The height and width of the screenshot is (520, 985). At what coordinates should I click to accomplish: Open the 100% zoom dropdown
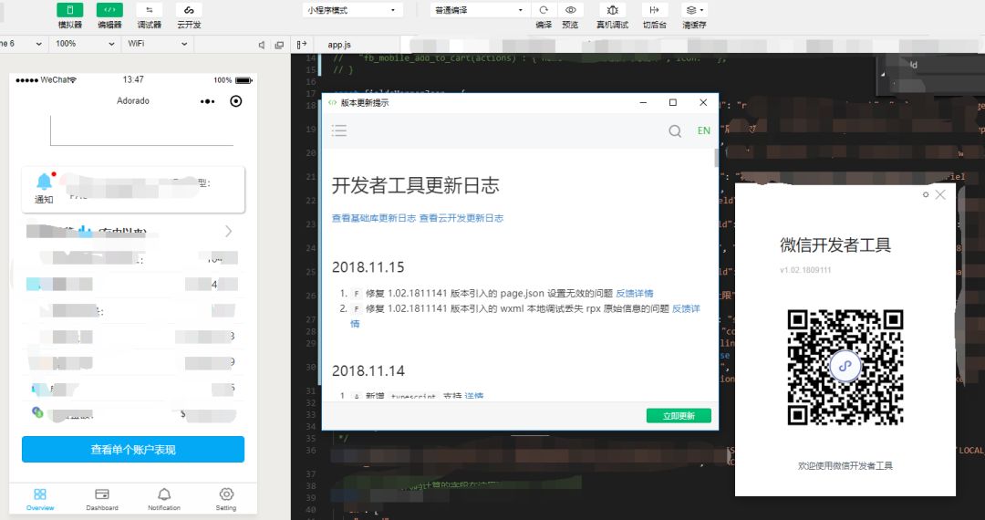click(x=85, y=44)
